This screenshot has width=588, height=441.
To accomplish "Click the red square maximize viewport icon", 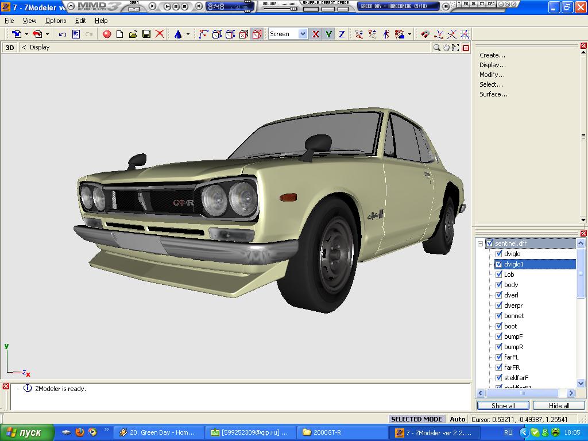I will (466, 48).
